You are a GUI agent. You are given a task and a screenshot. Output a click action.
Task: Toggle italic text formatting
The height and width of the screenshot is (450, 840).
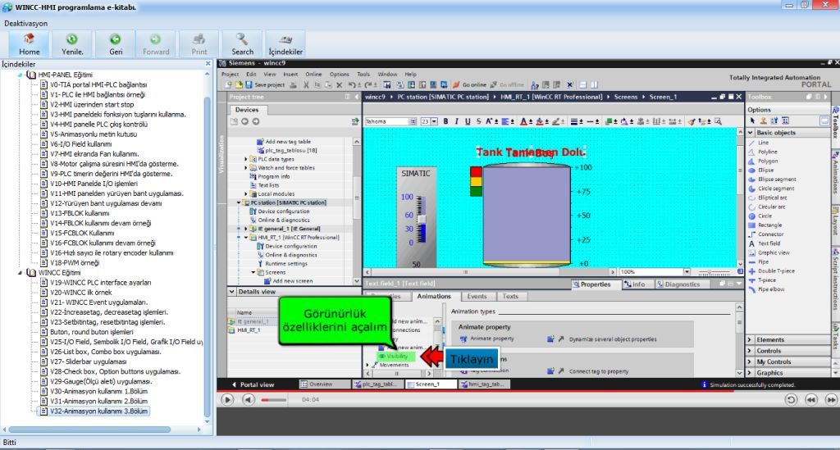pos(457,121)
